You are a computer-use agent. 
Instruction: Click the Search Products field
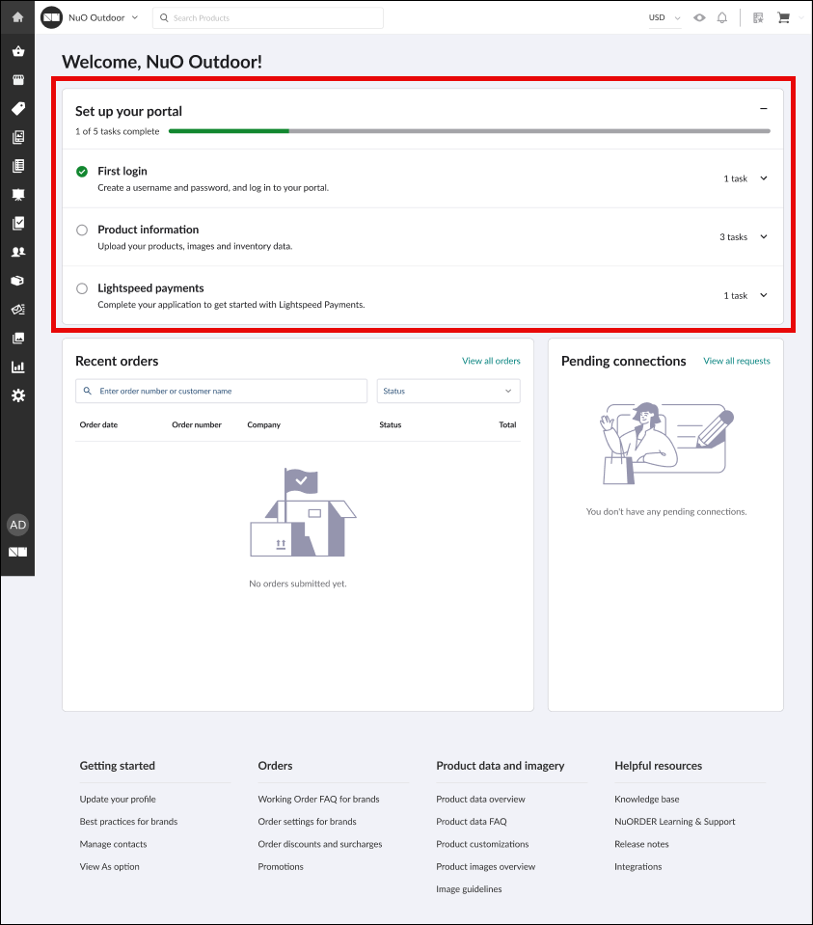click(x=268, y=17)
